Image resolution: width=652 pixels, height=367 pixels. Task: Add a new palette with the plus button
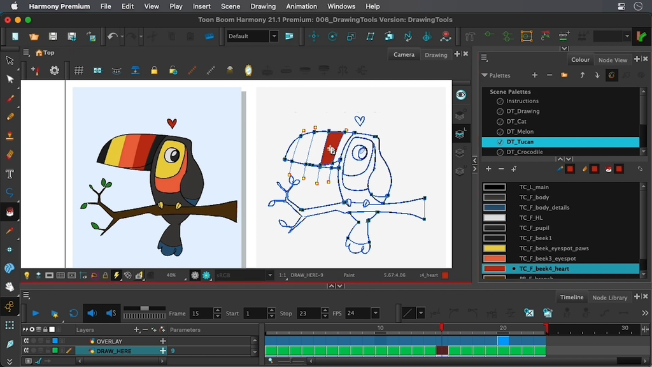click(535, 75)
